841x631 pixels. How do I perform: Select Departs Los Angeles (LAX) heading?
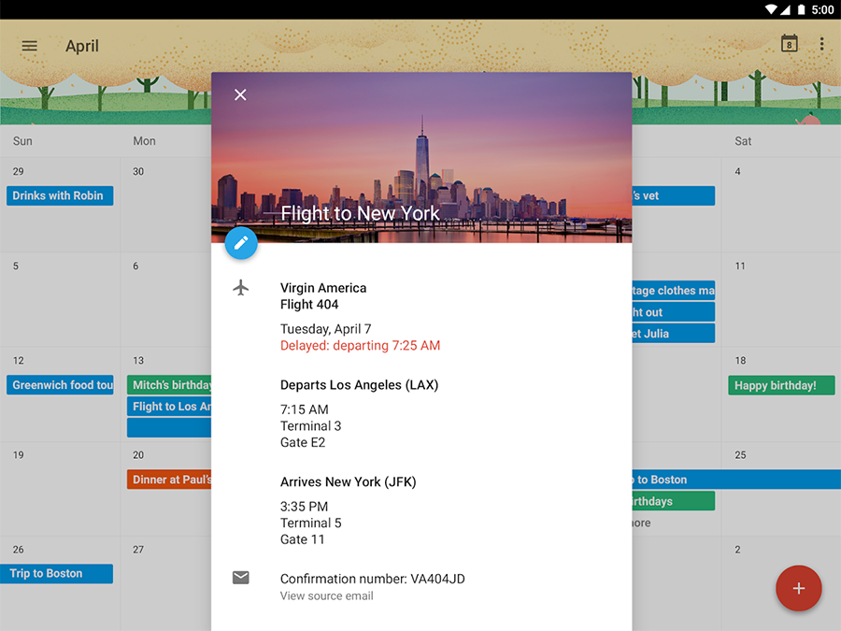click(359, 385)
